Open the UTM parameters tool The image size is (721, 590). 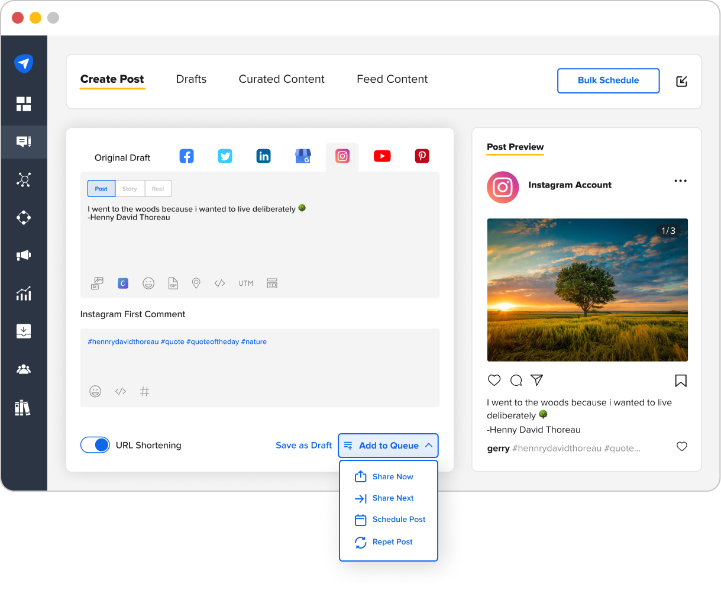point(245,283)
